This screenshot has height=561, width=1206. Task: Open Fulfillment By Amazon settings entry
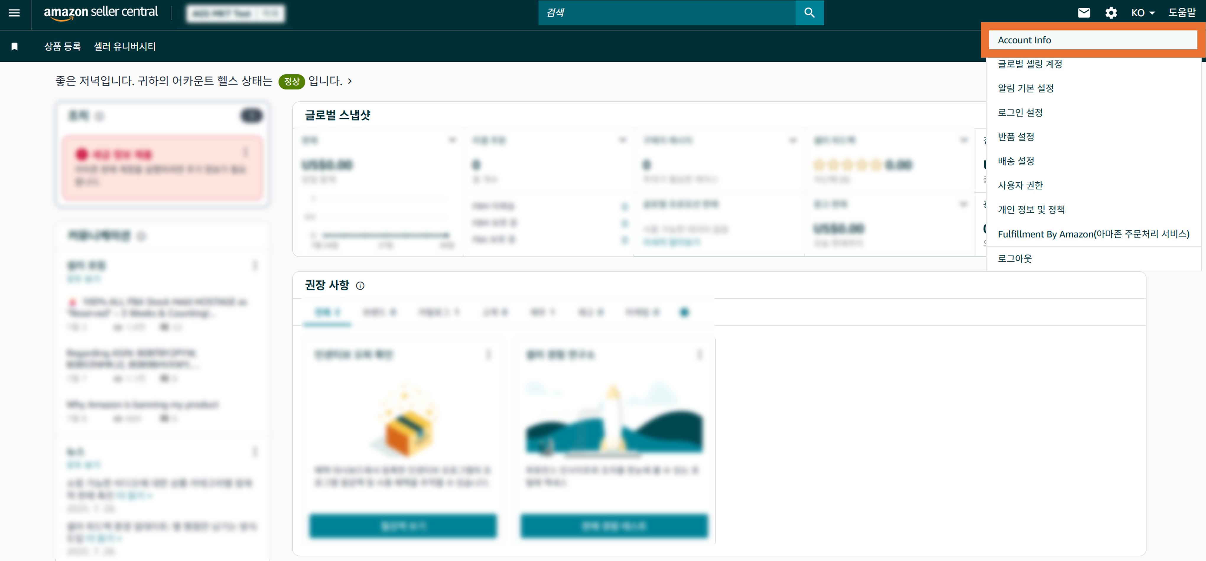coord(1093,234)
